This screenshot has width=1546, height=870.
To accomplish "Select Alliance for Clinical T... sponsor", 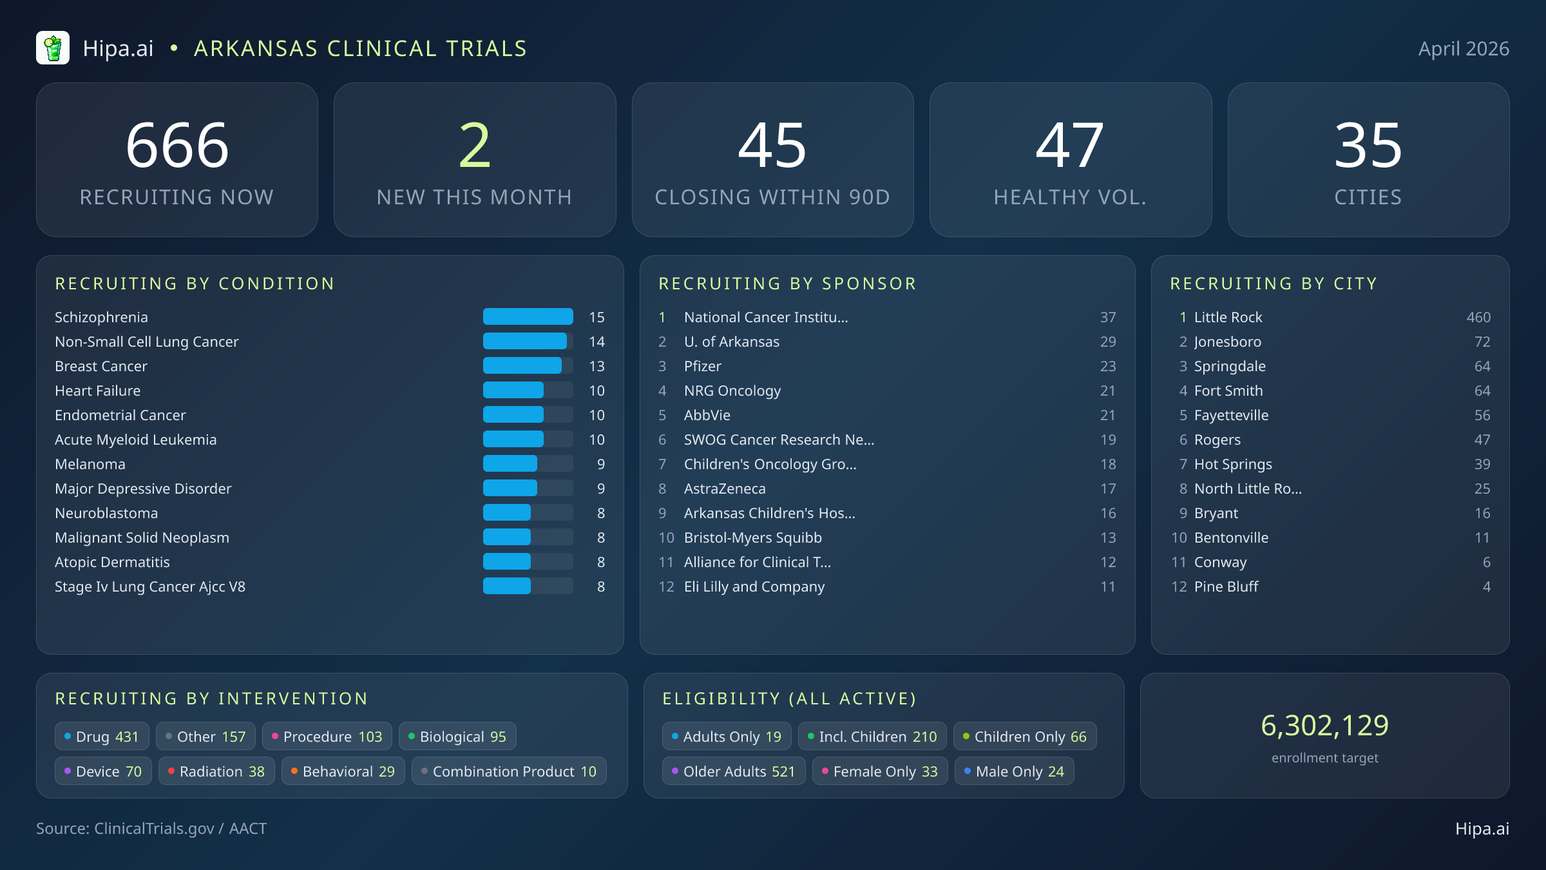I will [887, 562].
